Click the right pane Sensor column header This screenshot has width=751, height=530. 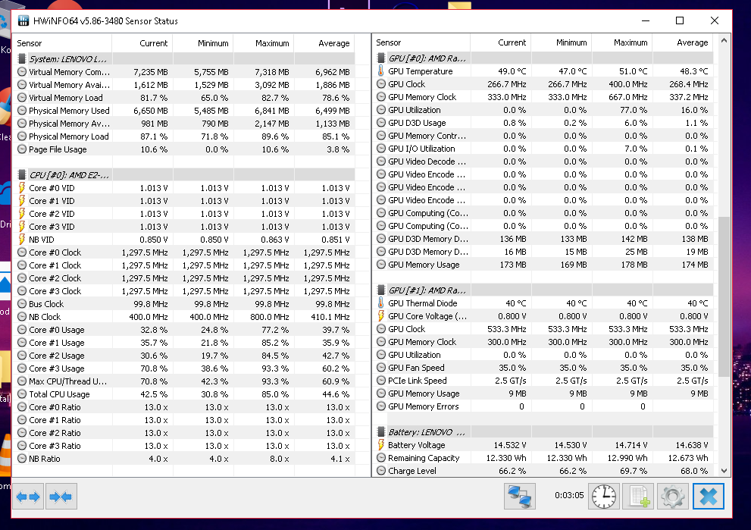[421, 42]
